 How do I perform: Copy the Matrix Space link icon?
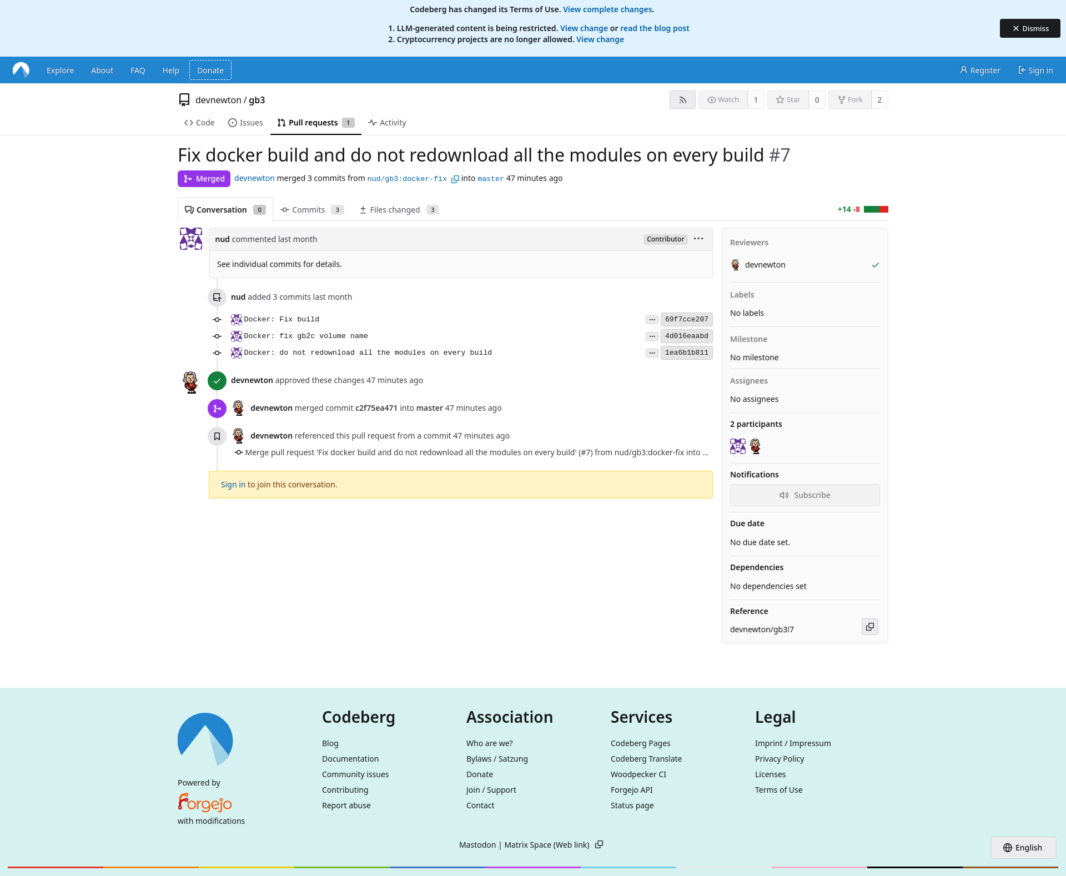pos(599,845)
